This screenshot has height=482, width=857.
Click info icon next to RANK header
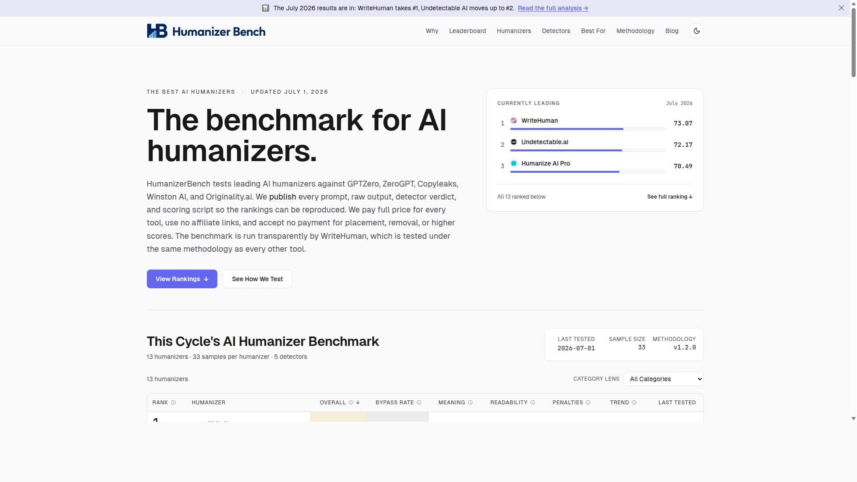point(174,403)
